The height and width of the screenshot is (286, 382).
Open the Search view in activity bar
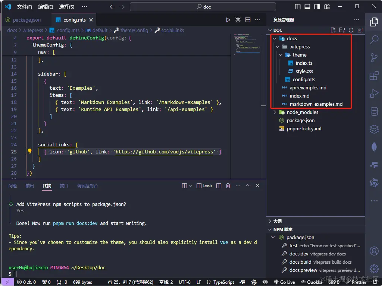(x=374, y=39)
